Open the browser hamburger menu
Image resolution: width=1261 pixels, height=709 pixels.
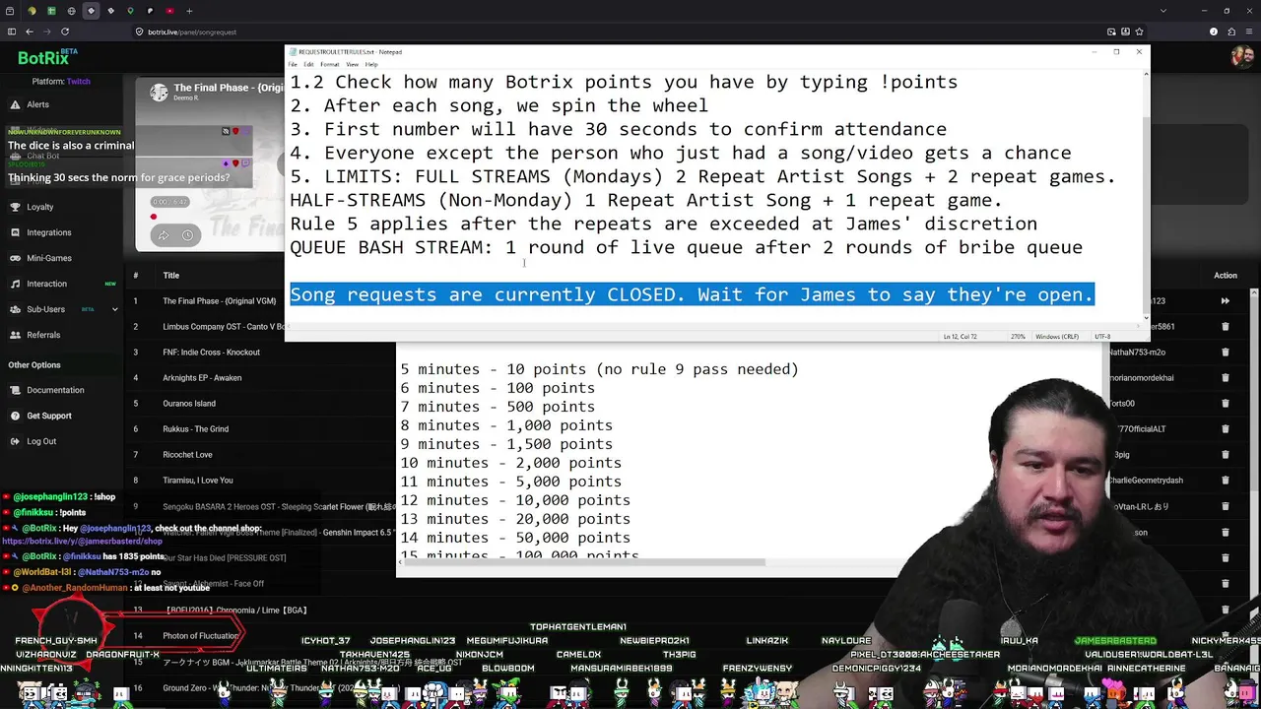point(1249,32)
